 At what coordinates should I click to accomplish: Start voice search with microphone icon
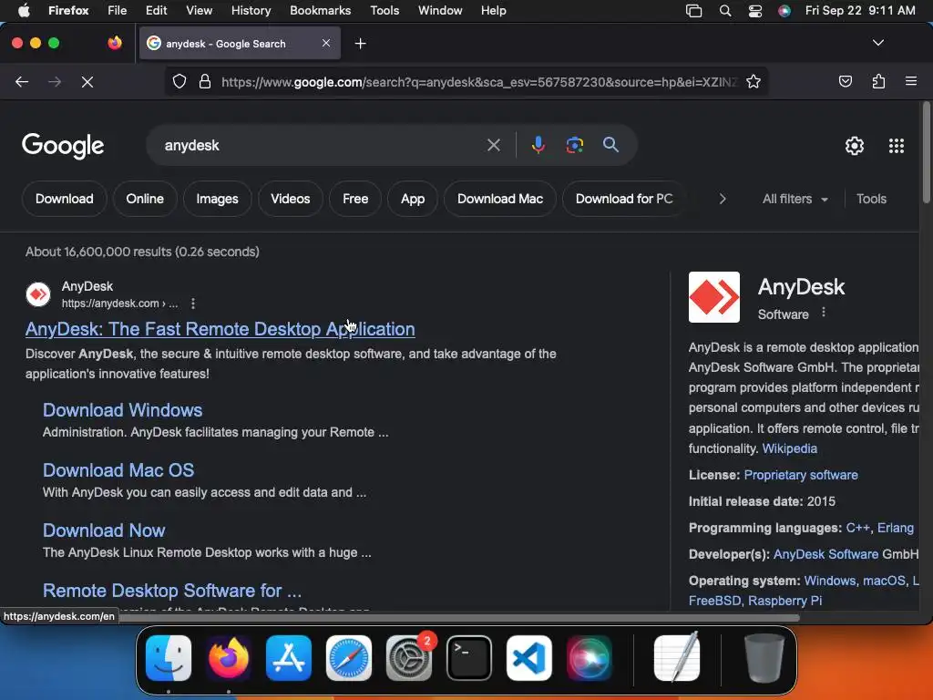tap(538, 145)
